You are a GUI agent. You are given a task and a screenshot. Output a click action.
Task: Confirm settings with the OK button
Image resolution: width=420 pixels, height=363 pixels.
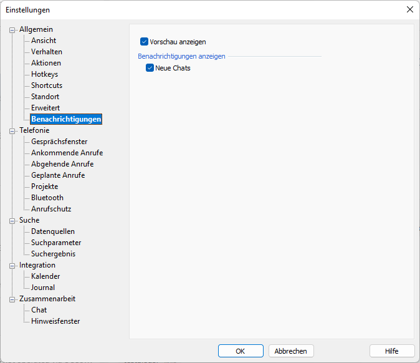coord(241,351)
